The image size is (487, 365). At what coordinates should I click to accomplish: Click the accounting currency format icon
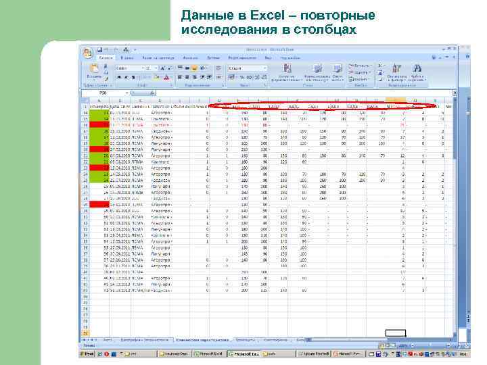pos(232,77)
